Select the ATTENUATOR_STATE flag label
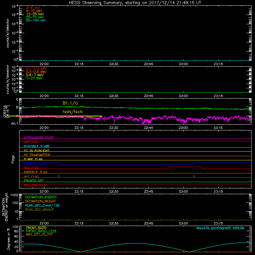255x255 pixels. pos(39,138)
